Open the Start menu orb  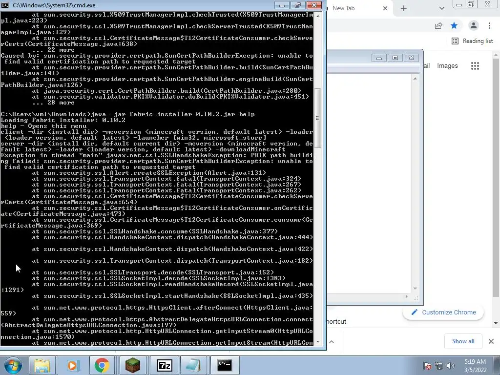click(x=12, y=365)
